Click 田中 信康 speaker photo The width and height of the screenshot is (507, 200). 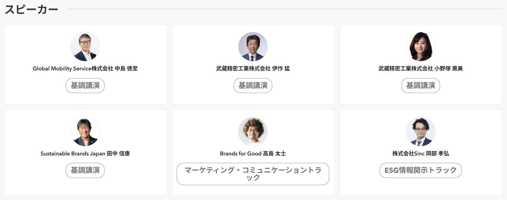85,132
